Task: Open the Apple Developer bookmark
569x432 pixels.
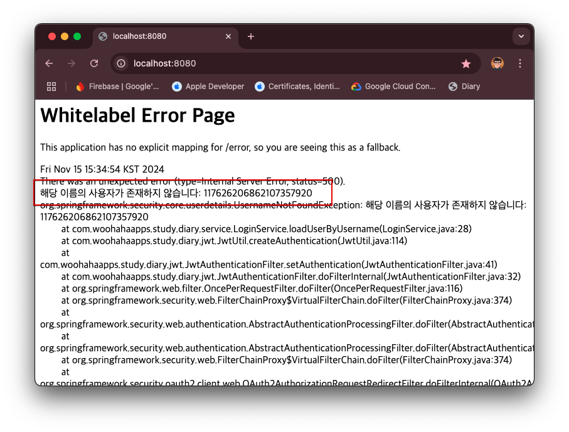Action: pos(208,87)
